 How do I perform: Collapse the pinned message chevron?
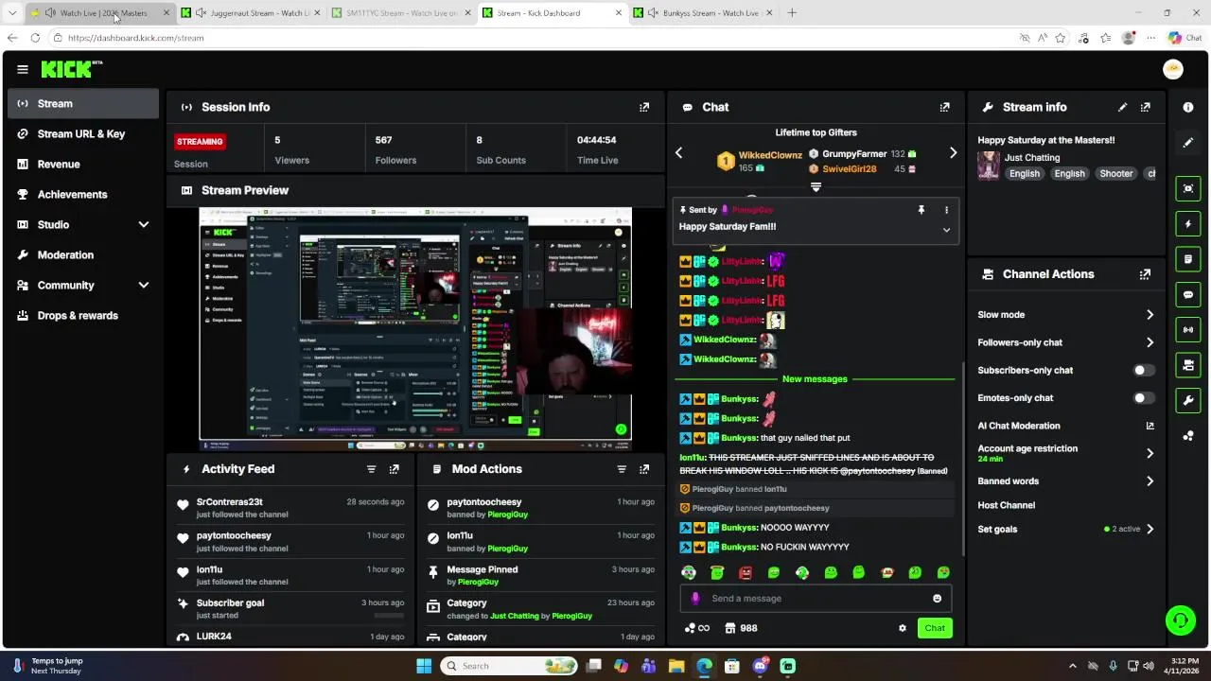click(946, 230)
